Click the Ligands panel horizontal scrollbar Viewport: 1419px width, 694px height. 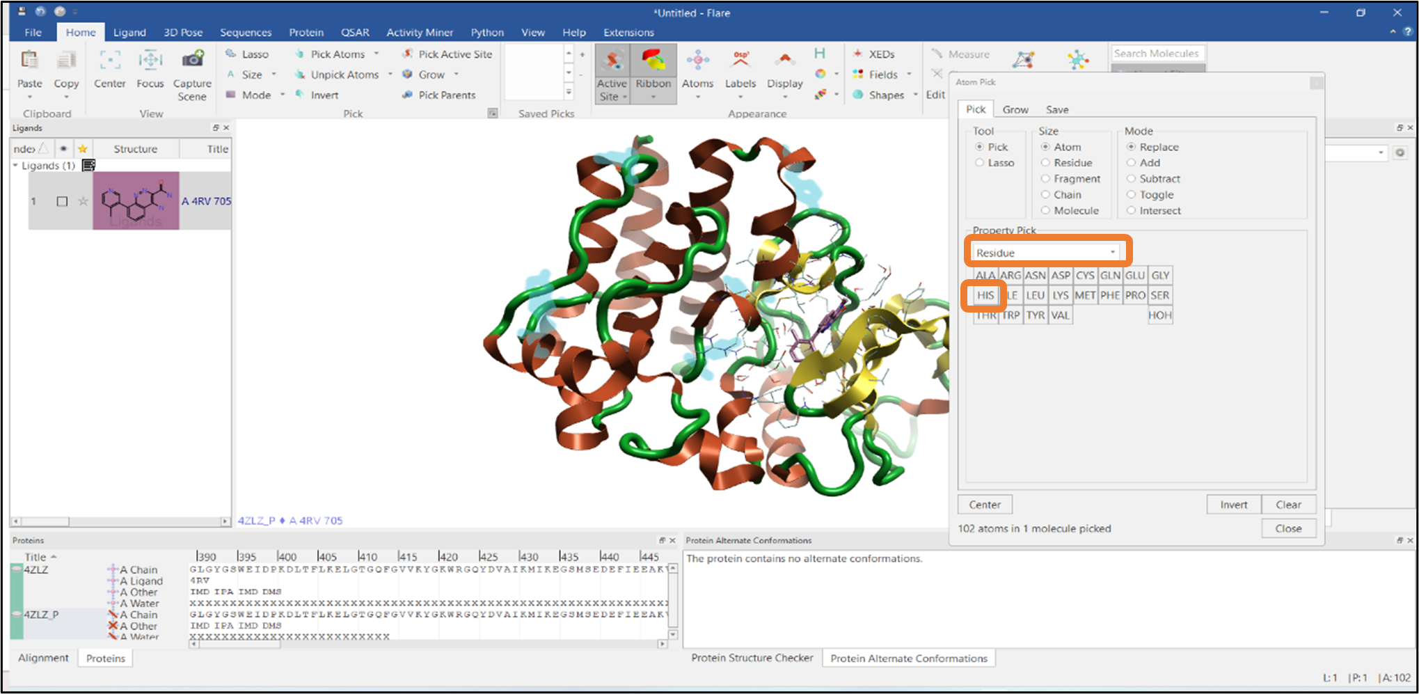(120, 521)
